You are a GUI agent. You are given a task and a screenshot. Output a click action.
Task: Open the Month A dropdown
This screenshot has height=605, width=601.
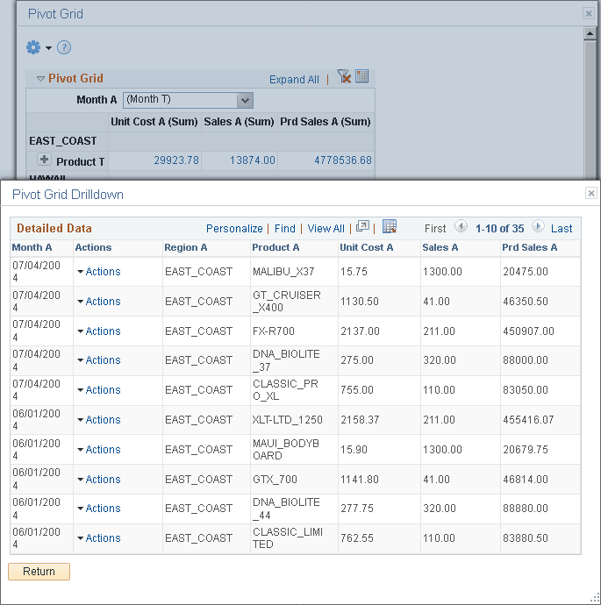click(x=188, y=100)
